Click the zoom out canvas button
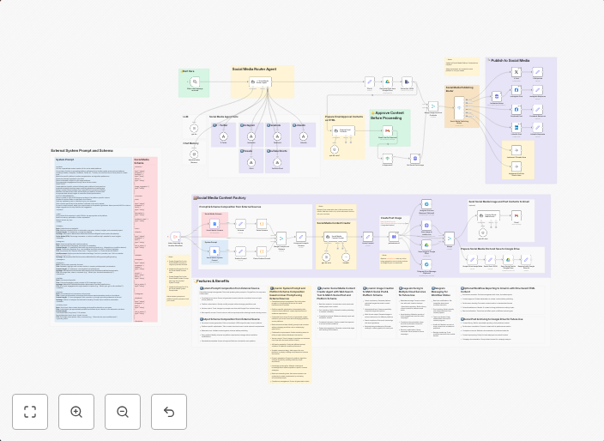This screenshot has height=441, width=604. coord(123,412)
